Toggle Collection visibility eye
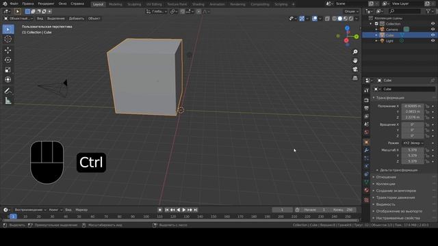This screenshot has height=246, width=438. (x=433, y=24)
